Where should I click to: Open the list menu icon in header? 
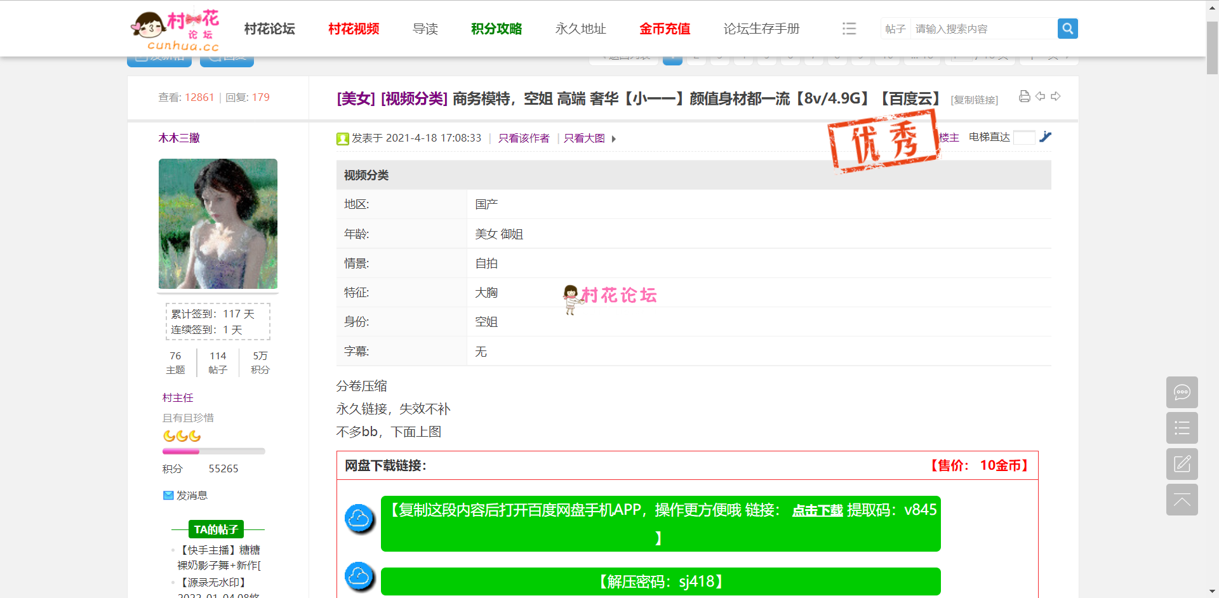tap(849, 29)
